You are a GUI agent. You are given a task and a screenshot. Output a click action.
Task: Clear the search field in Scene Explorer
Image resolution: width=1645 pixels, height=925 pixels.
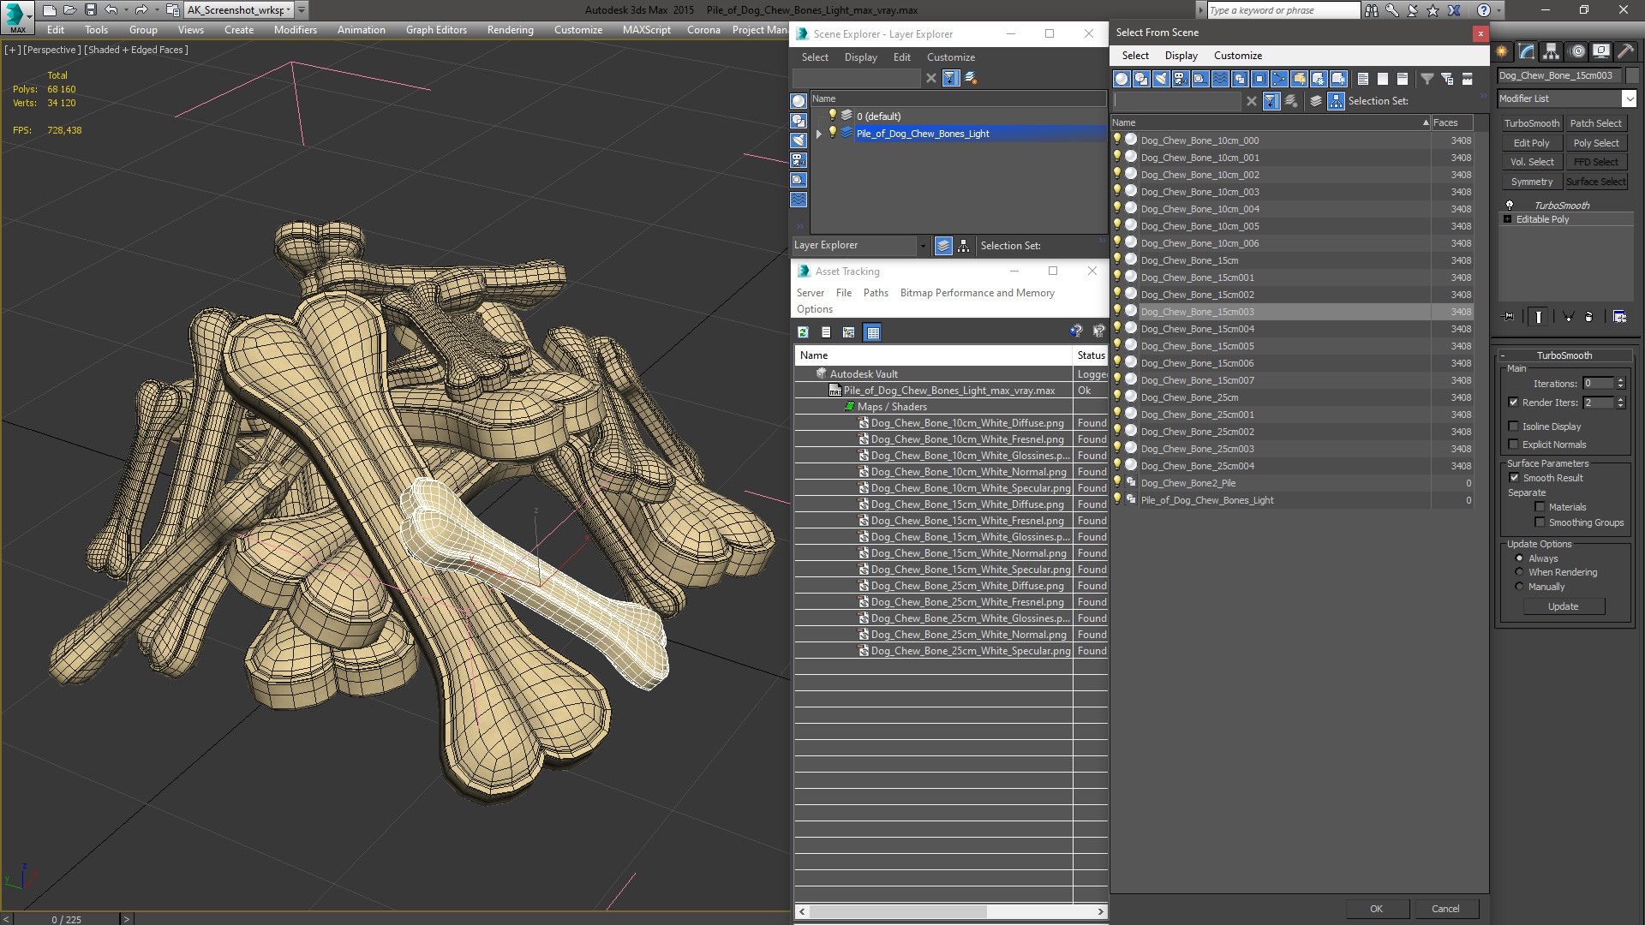point(931,78)
